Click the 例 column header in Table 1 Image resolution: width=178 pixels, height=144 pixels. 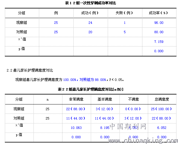(x=56, y=13)
